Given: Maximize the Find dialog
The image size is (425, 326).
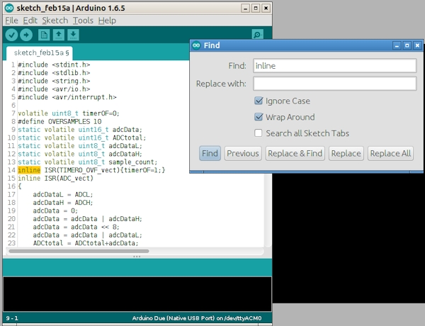Looking at the screenshot, I should 407,45.
